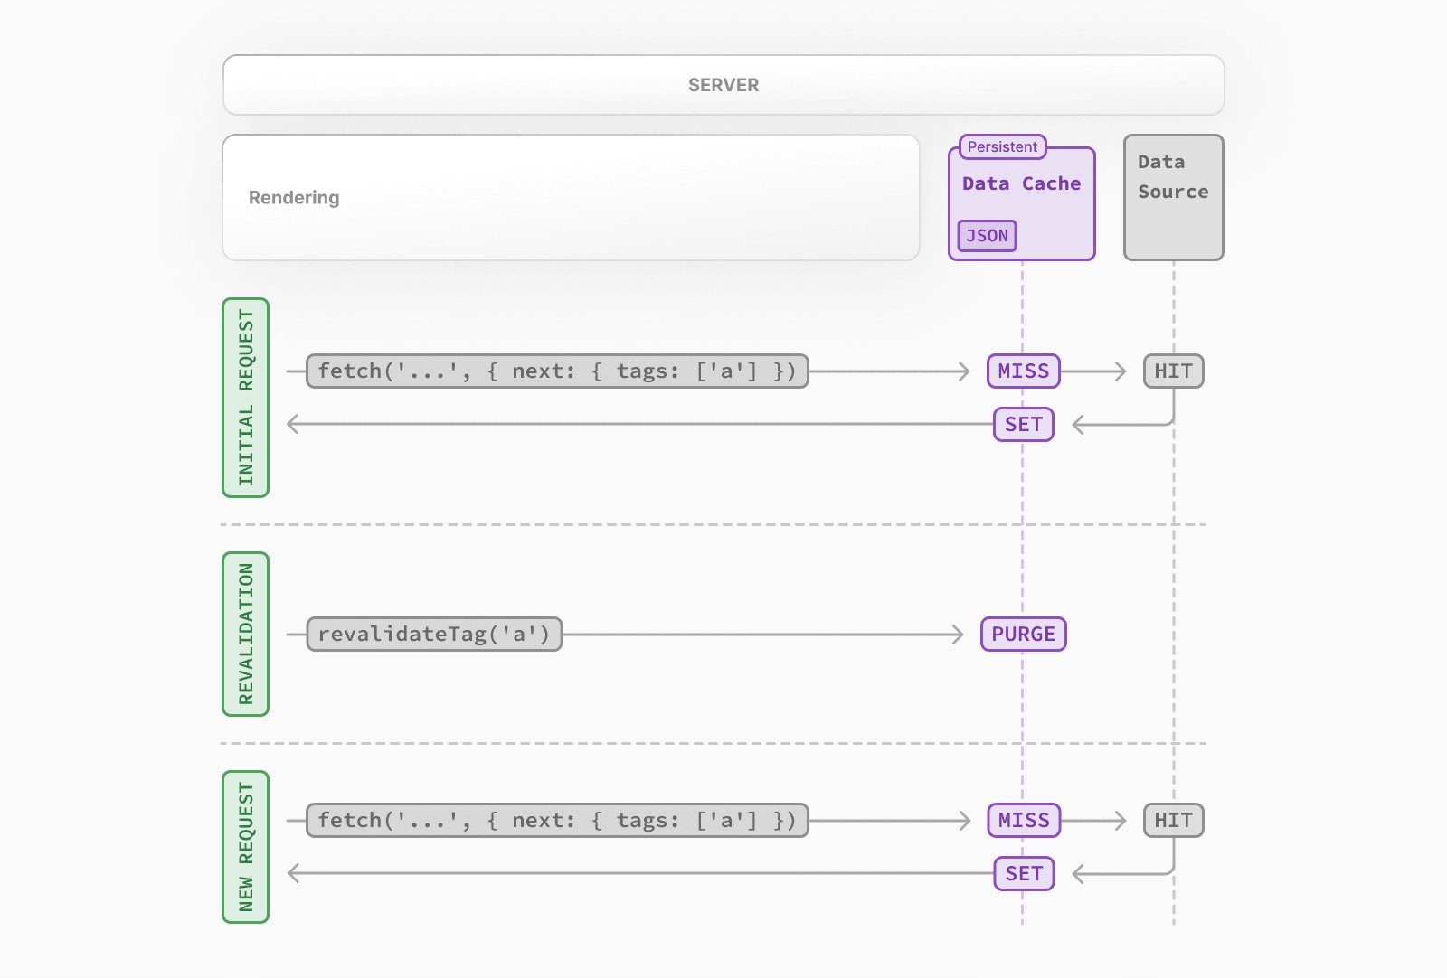Click the fetch call in the New Request row
Screen dimensions: 1447x978
point(557,820)
